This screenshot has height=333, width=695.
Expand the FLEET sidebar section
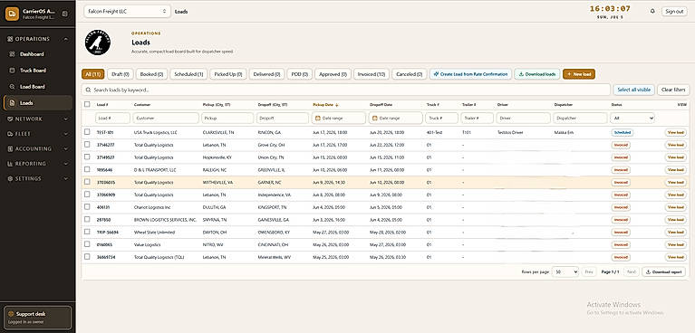pyautogui.click(x=38, y=134)
